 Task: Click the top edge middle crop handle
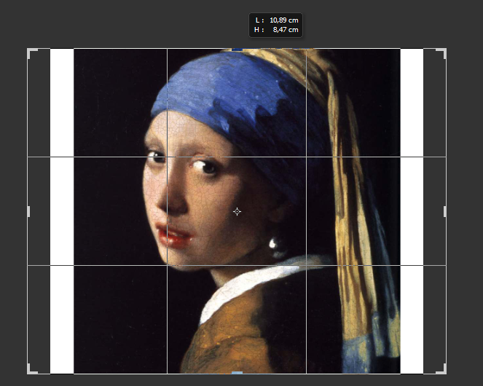[237, 49]
